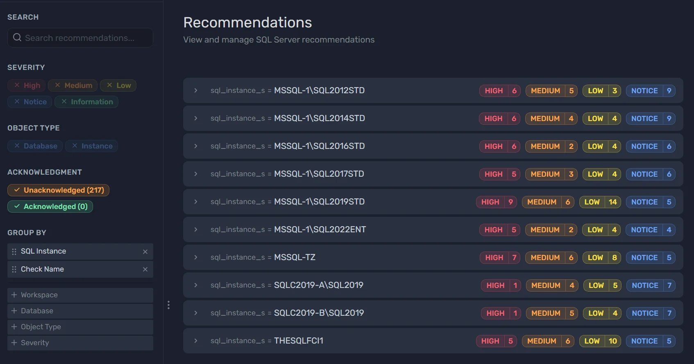Expand the MSSQL-1\SQL2022ENT row
This screenshot has height=364, width=694.
click(x=196, y=229)
